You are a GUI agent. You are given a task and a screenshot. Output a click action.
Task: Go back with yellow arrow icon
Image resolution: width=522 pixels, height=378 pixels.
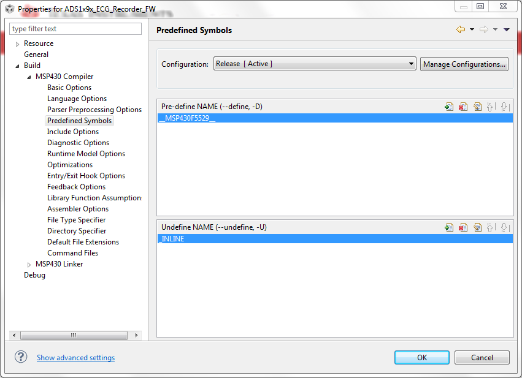(x=461, y=29)
